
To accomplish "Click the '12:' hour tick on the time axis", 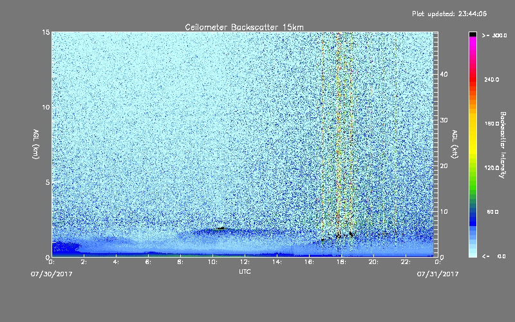I will (245, 262).
